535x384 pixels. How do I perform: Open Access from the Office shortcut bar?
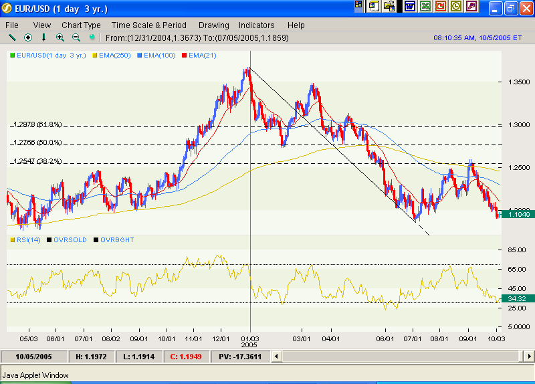coord(472,6)
